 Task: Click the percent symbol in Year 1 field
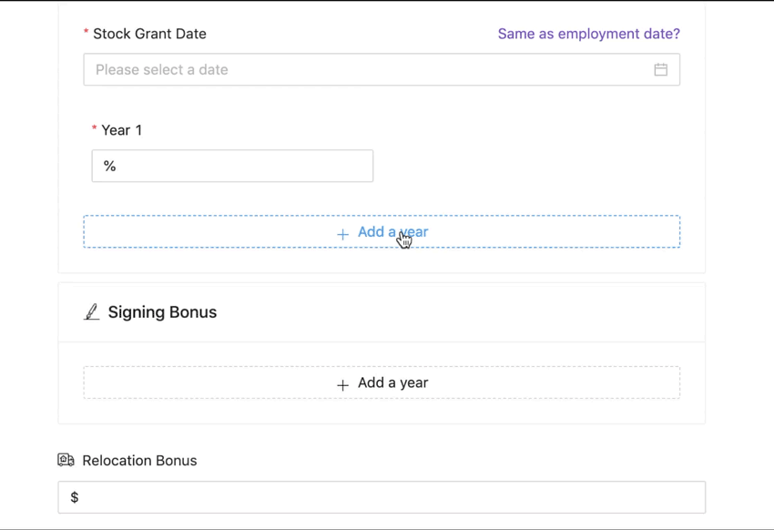click(x=110, y=167)
